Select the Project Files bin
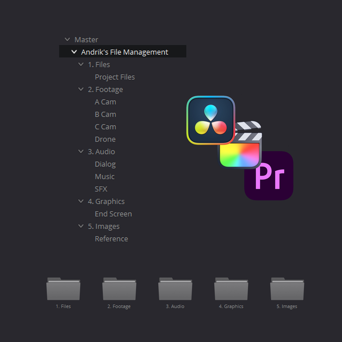The image size is (342, 342). [115, 77]
